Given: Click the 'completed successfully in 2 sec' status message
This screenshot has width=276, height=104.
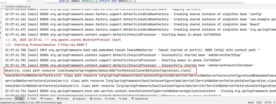Looking at the screenshot, I should (x=31, y=102).
